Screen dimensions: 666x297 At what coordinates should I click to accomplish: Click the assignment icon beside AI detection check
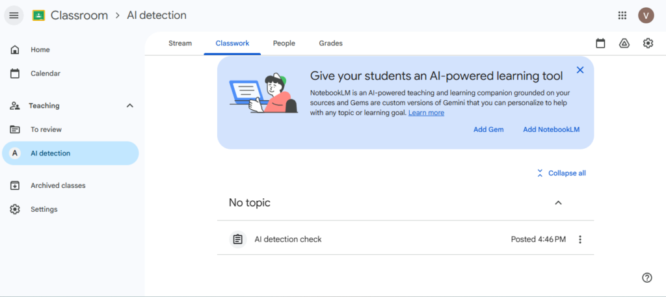[238, 239]
